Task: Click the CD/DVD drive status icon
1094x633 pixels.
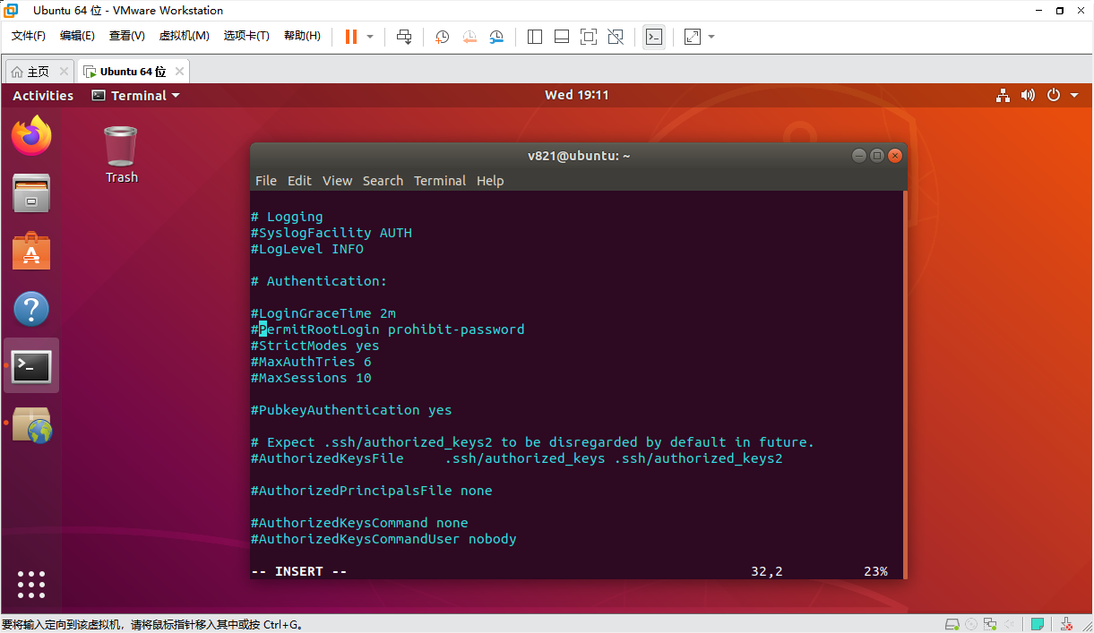Action: [x=971, y=624]
